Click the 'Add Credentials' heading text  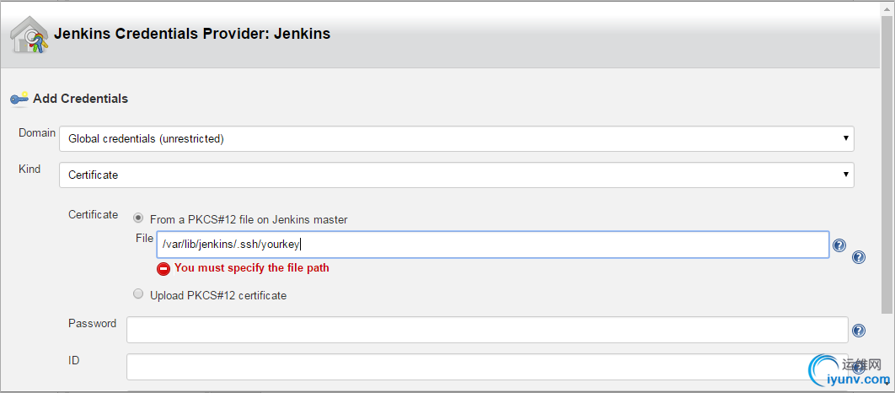pos(80,98)
